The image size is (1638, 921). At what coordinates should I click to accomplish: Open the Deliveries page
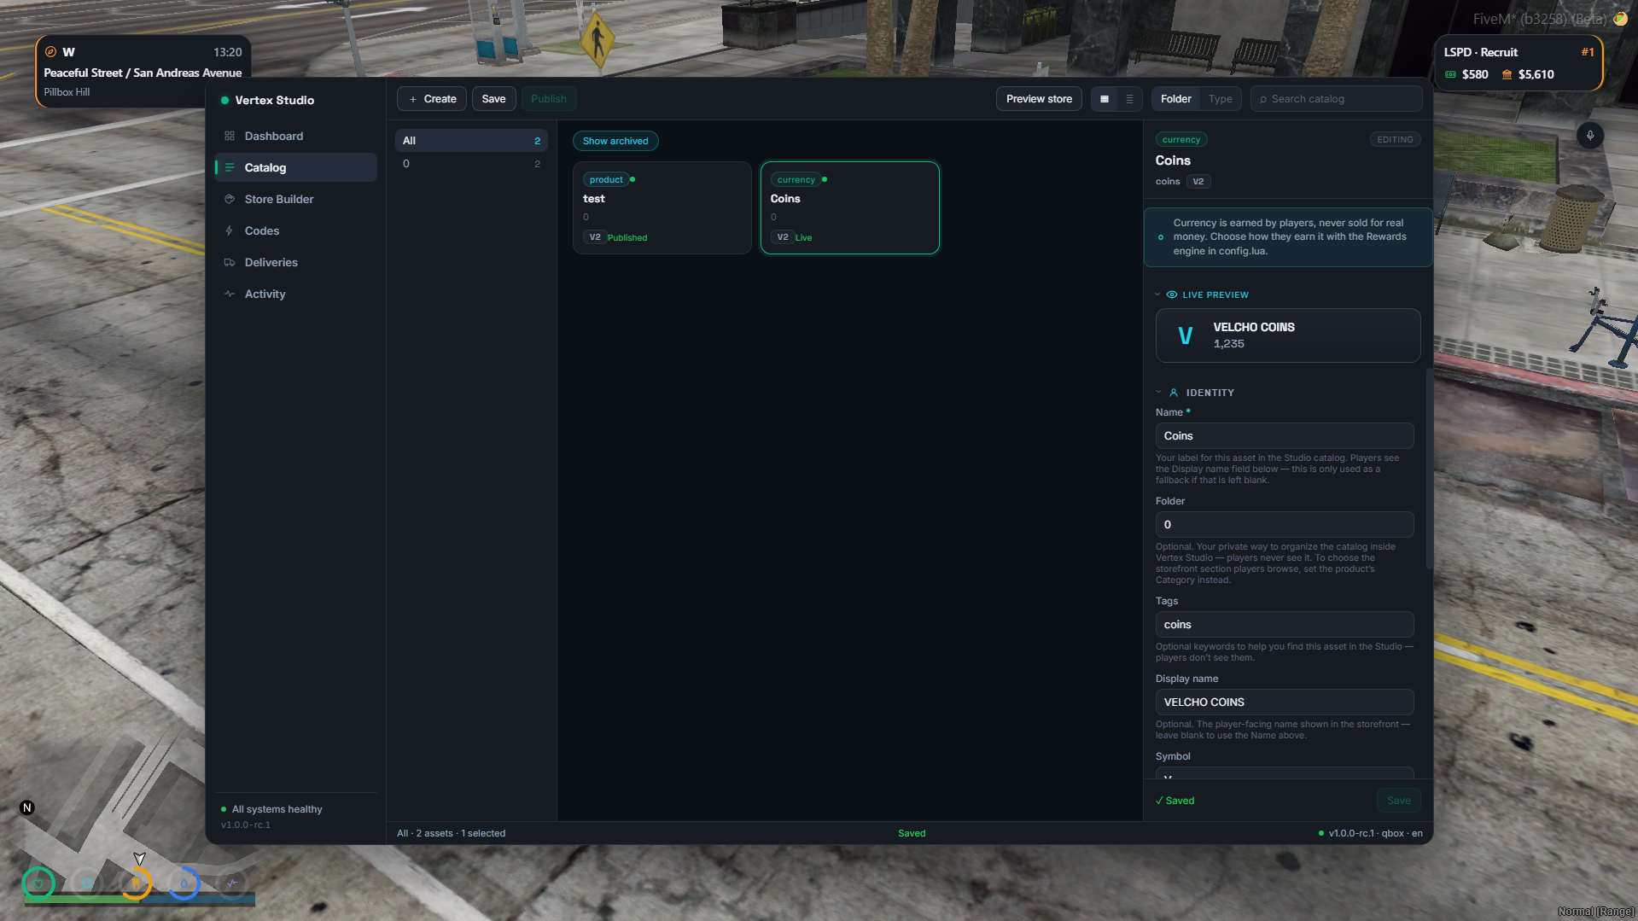tap(295, 262)
